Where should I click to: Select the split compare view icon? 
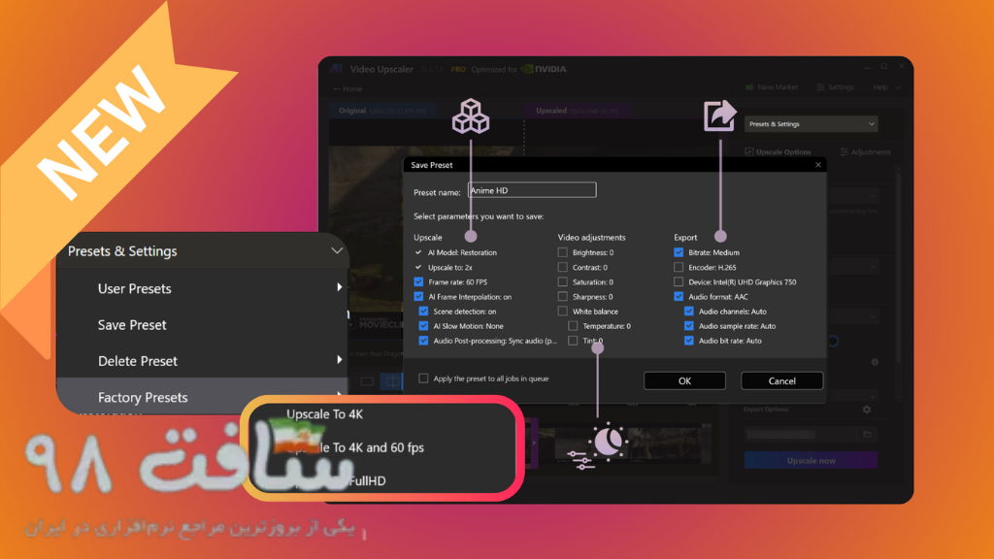click(x=392, y=381)
